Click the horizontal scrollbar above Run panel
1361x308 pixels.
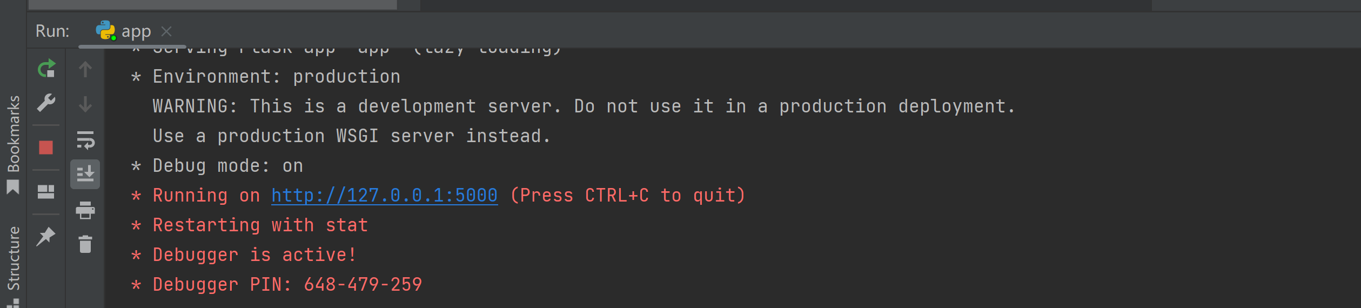click(x=213, y=5)
